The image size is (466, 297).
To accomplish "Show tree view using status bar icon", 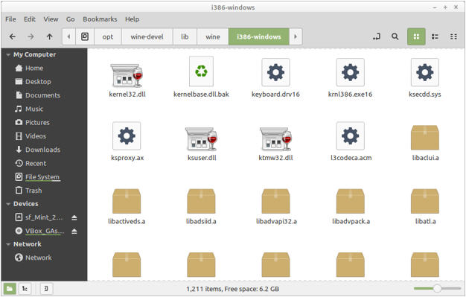I will (25, 288).
